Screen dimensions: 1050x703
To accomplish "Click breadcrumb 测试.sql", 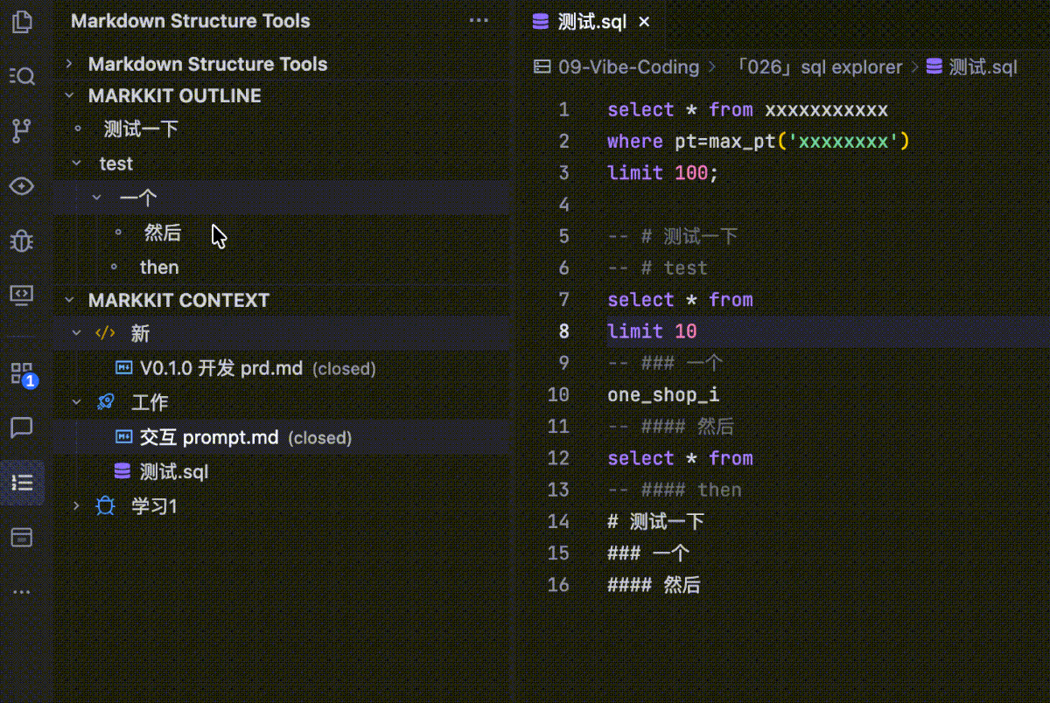I will tap(983, 66).
